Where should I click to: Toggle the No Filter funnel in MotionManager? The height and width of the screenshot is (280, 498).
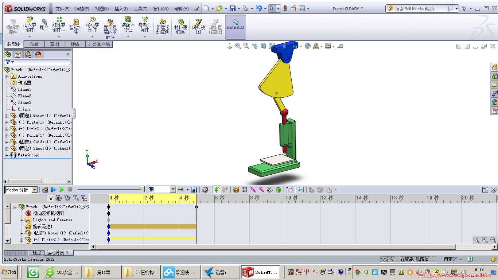[x=51, y=198]
